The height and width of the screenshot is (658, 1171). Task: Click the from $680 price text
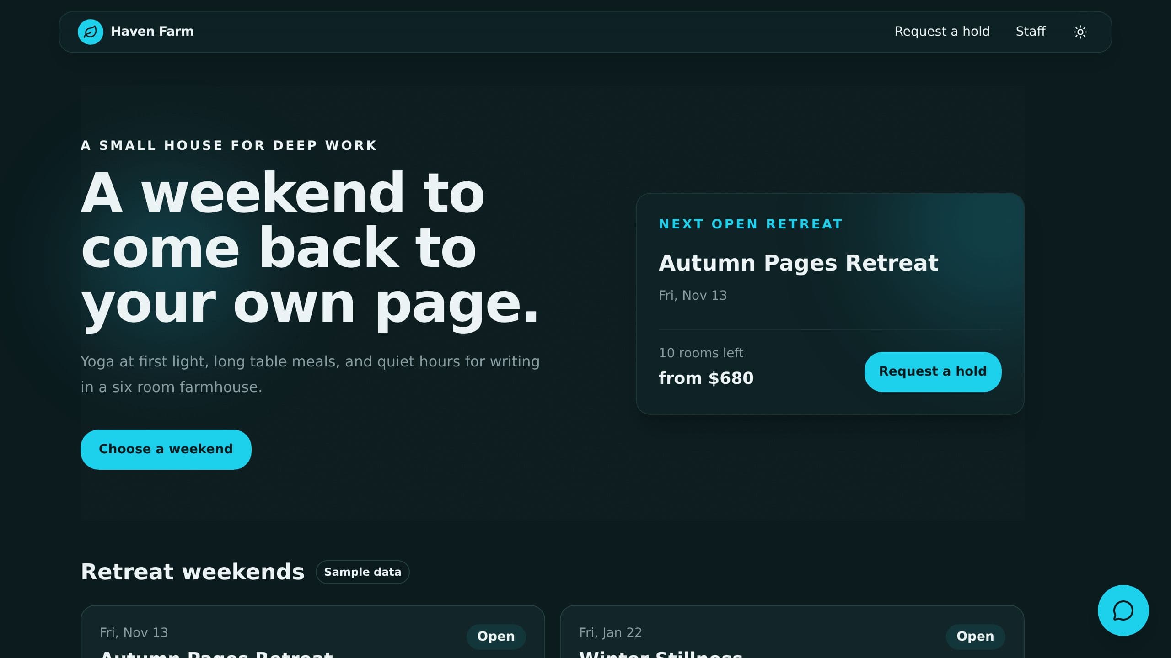[706, 378]
